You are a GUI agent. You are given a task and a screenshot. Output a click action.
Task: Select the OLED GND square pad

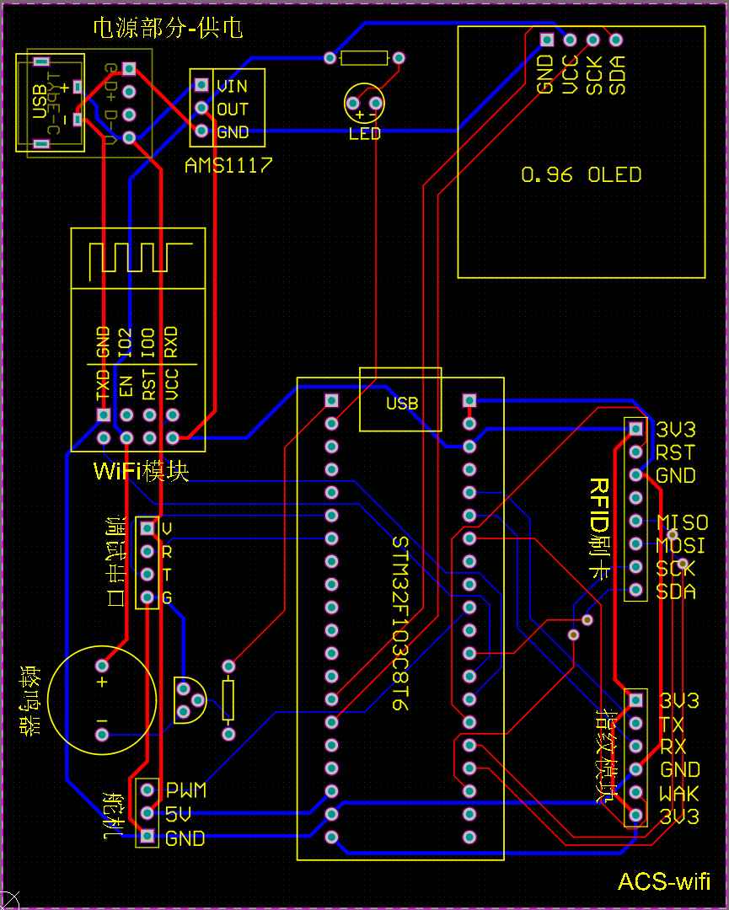(x=547, y=40)
